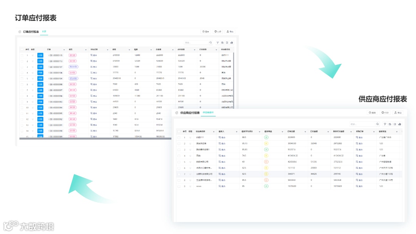This screenshot has height=234, width=416.
Task: Click 图表 button in order report
Action: [205, 32]
